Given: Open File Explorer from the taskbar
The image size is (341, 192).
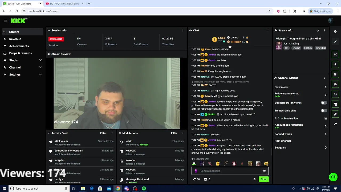Looking at the screenshot, I should coord(83,189).
